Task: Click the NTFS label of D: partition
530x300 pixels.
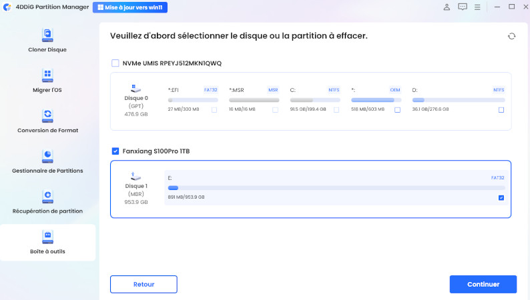Action: click(499, 90)
